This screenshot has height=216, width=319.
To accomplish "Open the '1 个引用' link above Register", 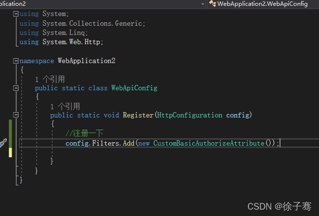I will click(x=65, y=106).
